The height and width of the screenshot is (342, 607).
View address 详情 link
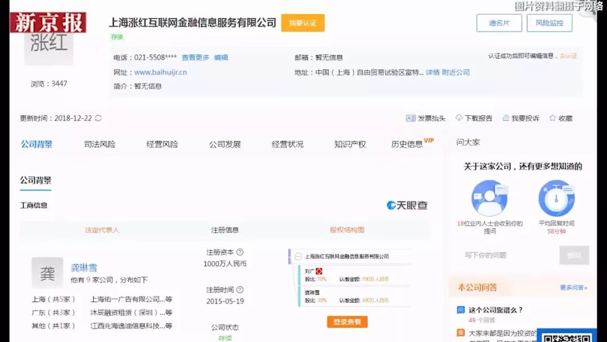click(433, 73)
